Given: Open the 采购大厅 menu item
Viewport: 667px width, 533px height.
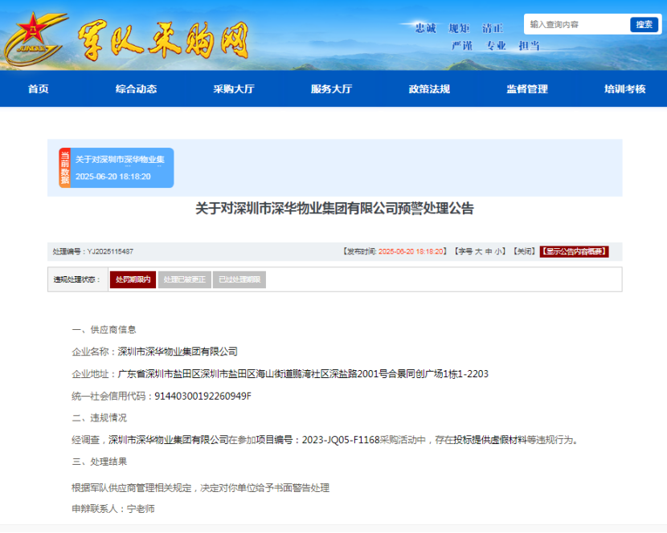Looking at the screenshot, I should coord(234,89).
